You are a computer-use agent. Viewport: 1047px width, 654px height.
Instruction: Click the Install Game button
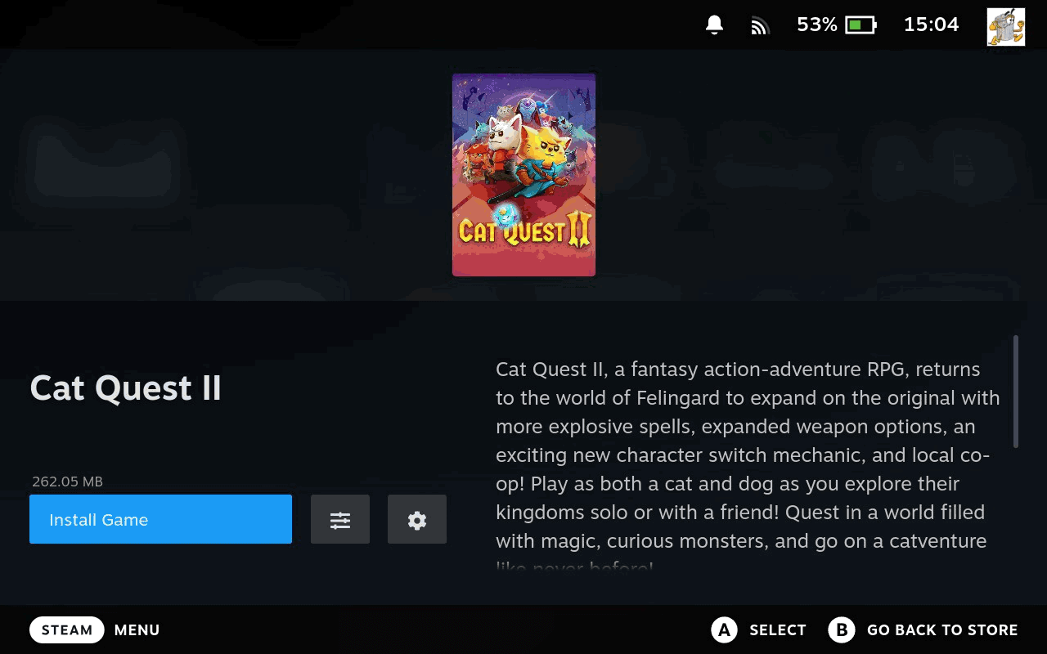(x=160, y=519)
